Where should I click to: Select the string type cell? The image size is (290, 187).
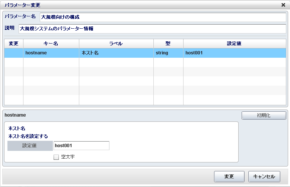[168, 53]
